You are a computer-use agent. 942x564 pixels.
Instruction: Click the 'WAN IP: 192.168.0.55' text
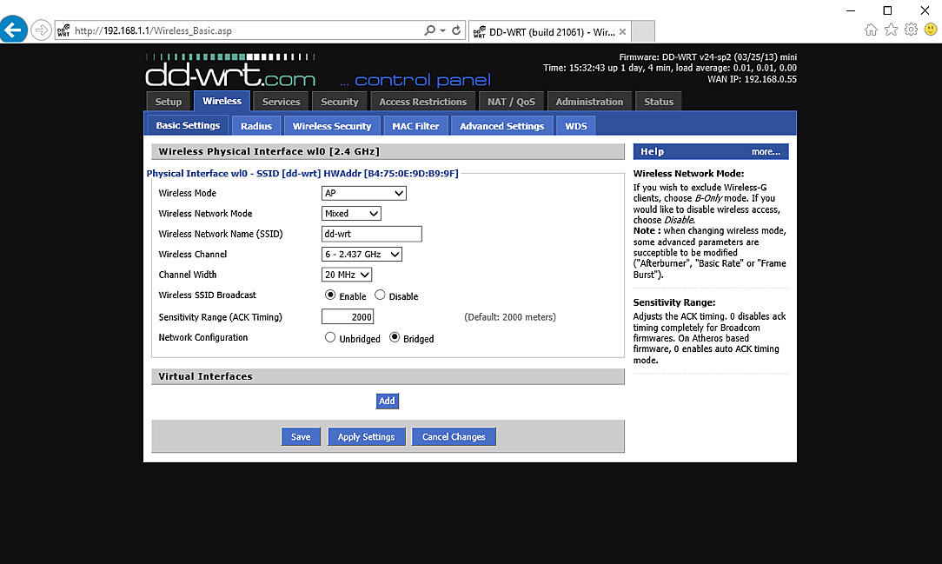753,79
